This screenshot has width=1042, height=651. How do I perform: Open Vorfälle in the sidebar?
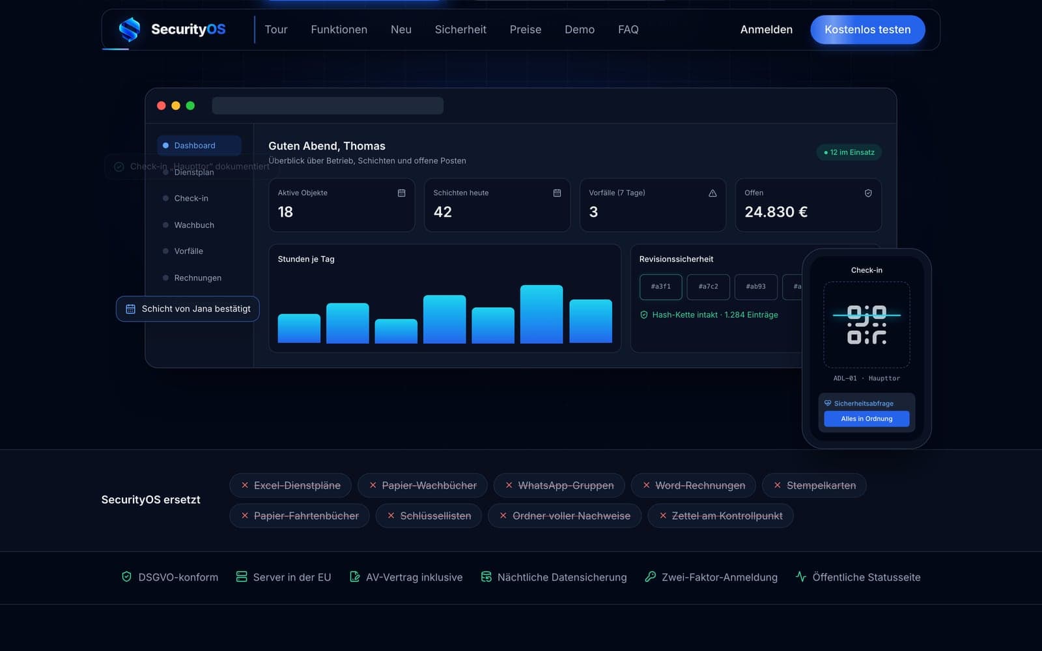199,251
